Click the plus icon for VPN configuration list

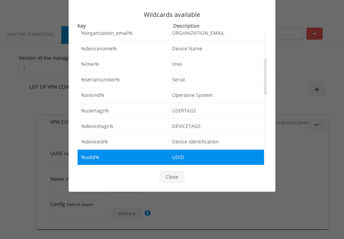coord(316,90)
